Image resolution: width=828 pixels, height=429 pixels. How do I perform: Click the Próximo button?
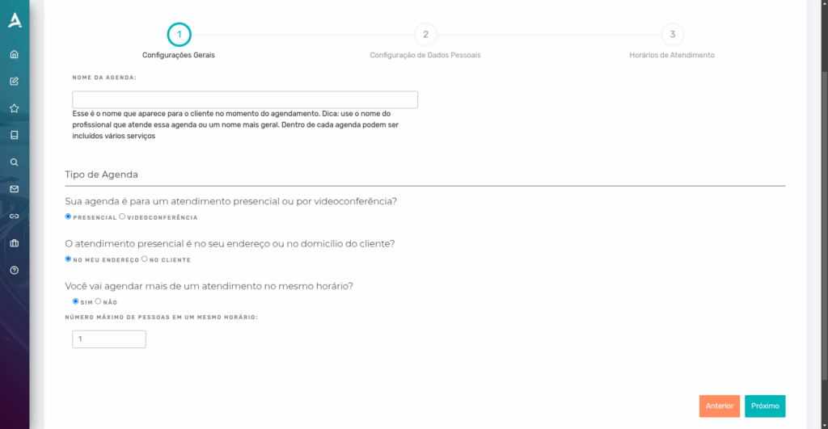pos(765,406)
